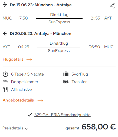Viewport: 118px width, 137px height.
Task: Click the clock duration icon
Action: [x=5, y=74]
